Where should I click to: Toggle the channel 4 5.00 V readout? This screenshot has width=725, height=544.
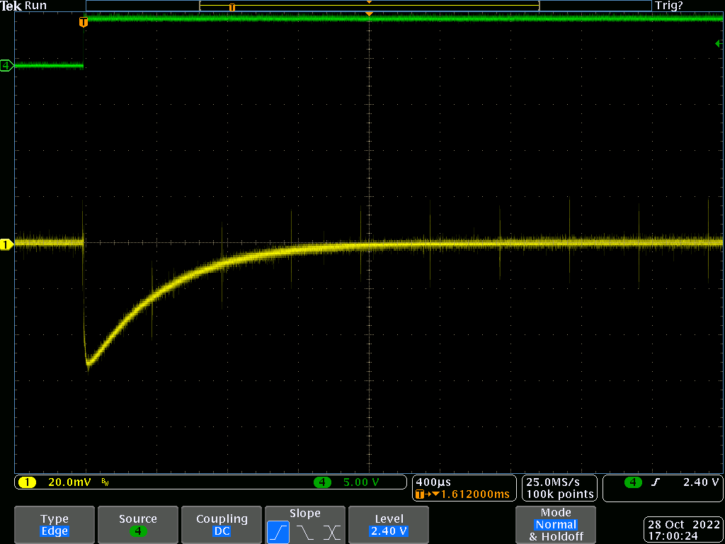360,482
